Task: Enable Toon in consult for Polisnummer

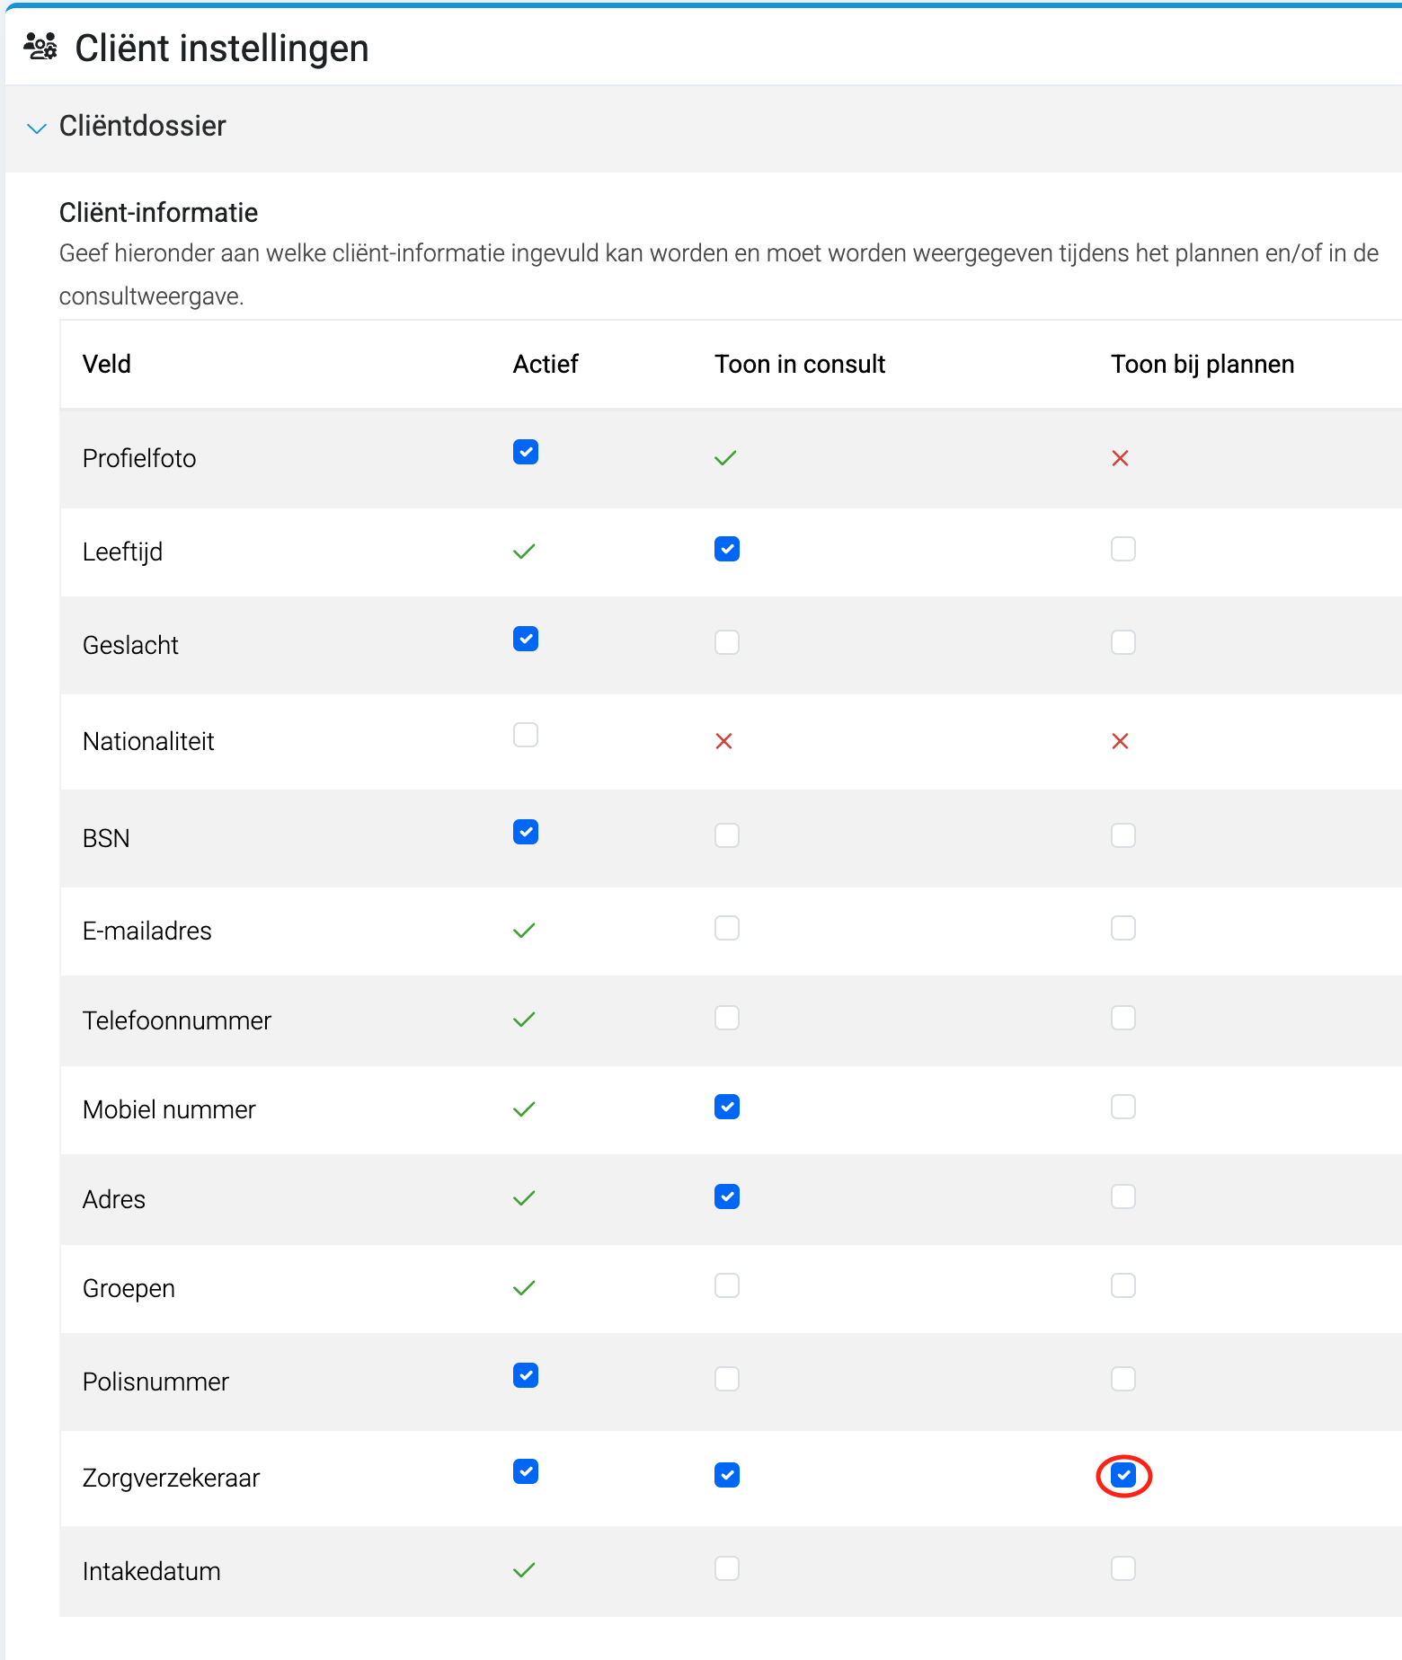Action: (727, 1379)
